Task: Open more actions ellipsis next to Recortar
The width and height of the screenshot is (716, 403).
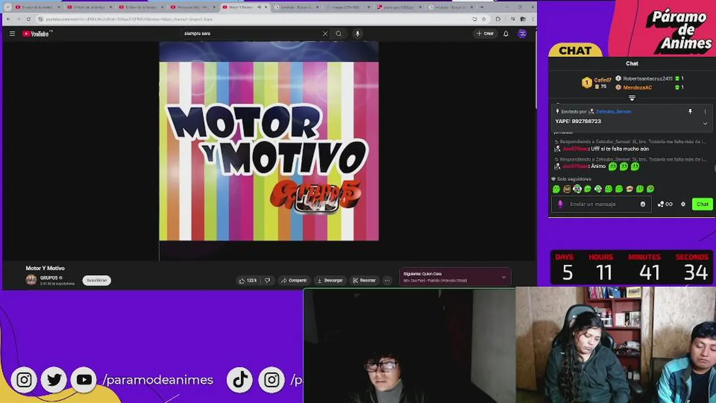Action: point(387,280)
